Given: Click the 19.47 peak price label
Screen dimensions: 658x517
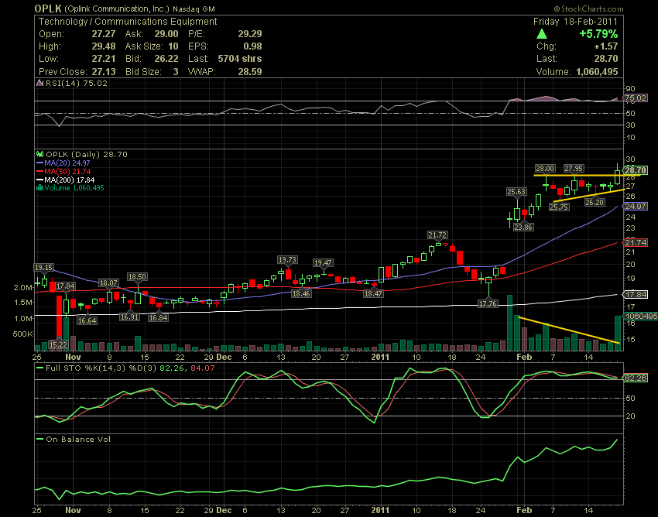Looking at the screenshot, I should pos(323,262).
